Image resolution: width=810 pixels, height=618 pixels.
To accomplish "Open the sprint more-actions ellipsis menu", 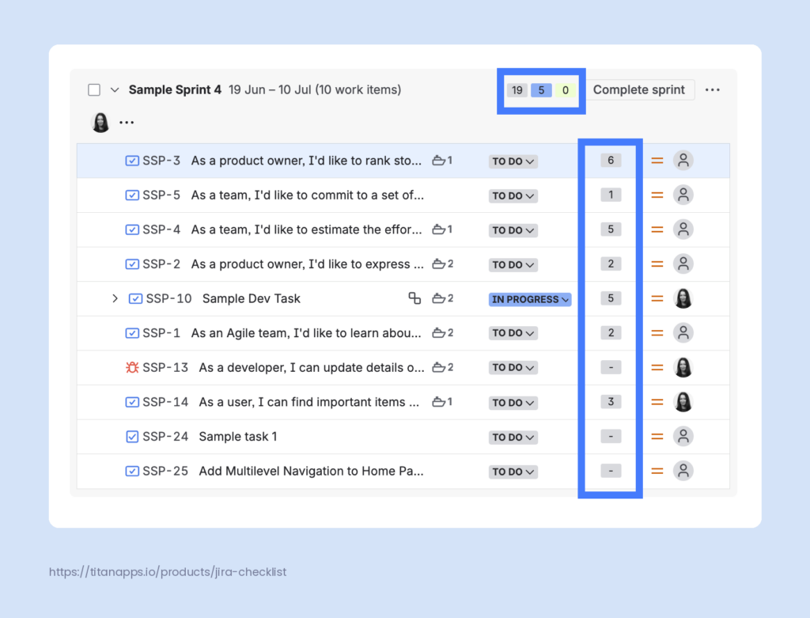I will coord(713,90).
